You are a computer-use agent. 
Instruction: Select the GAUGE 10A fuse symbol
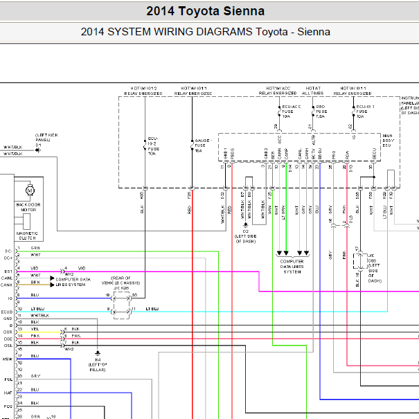(x=192, y=145)
